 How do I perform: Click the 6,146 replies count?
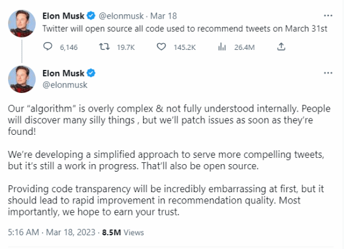(x=69, y=47)
